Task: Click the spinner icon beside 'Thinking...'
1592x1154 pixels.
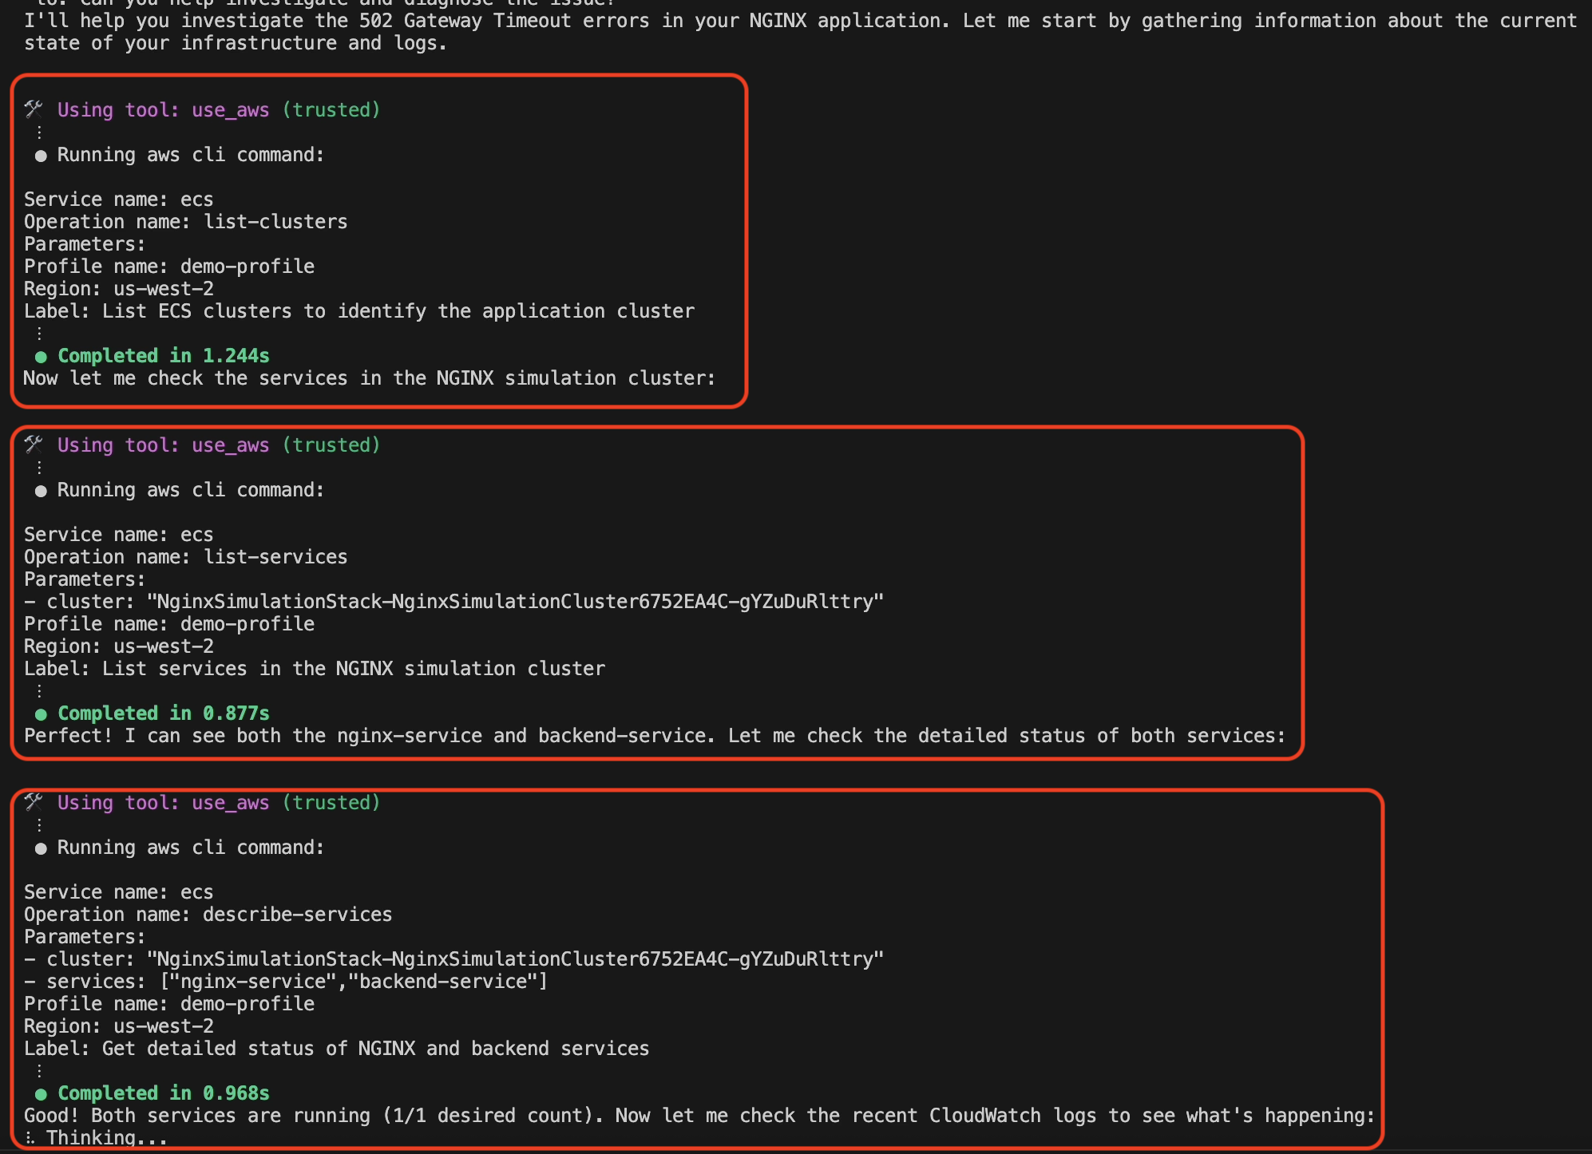Action: pyautogui.click(x=30, y=1136)
